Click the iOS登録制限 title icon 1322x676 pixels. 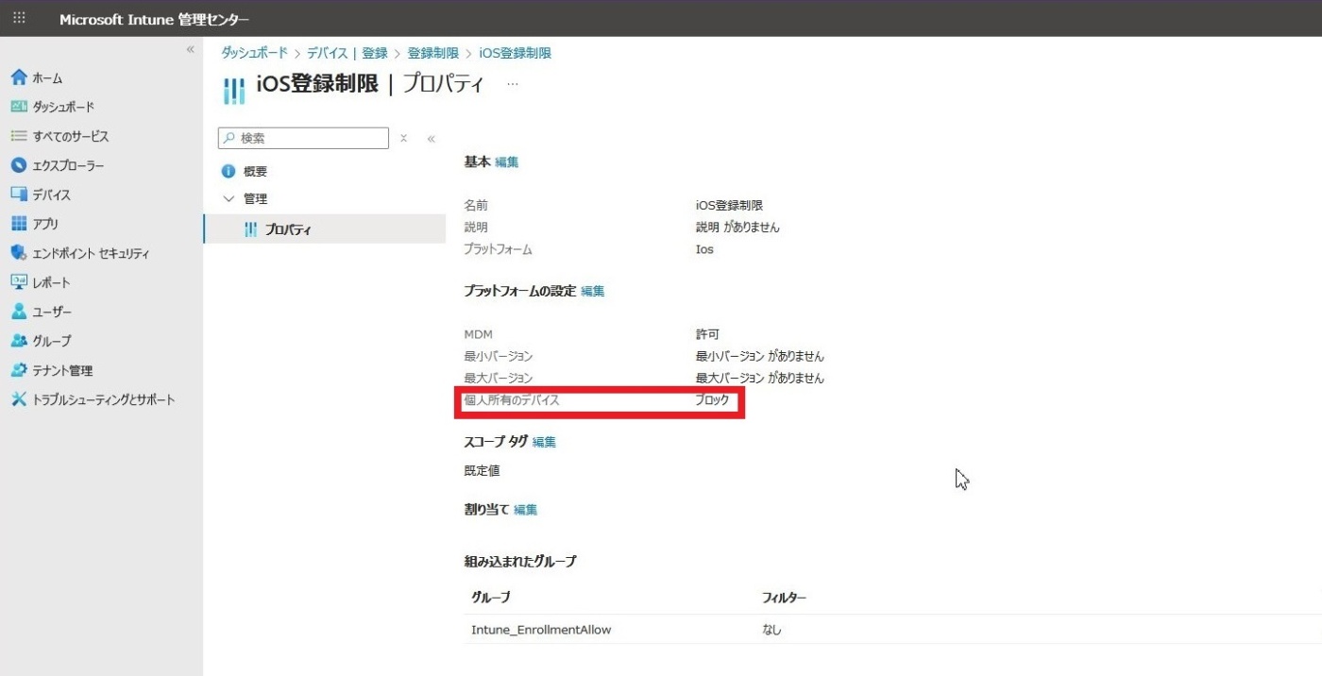233,91
